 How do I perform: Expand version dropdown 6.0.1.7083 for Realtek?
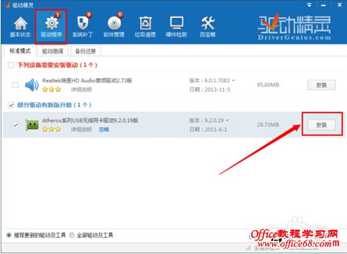pos(233,81)
